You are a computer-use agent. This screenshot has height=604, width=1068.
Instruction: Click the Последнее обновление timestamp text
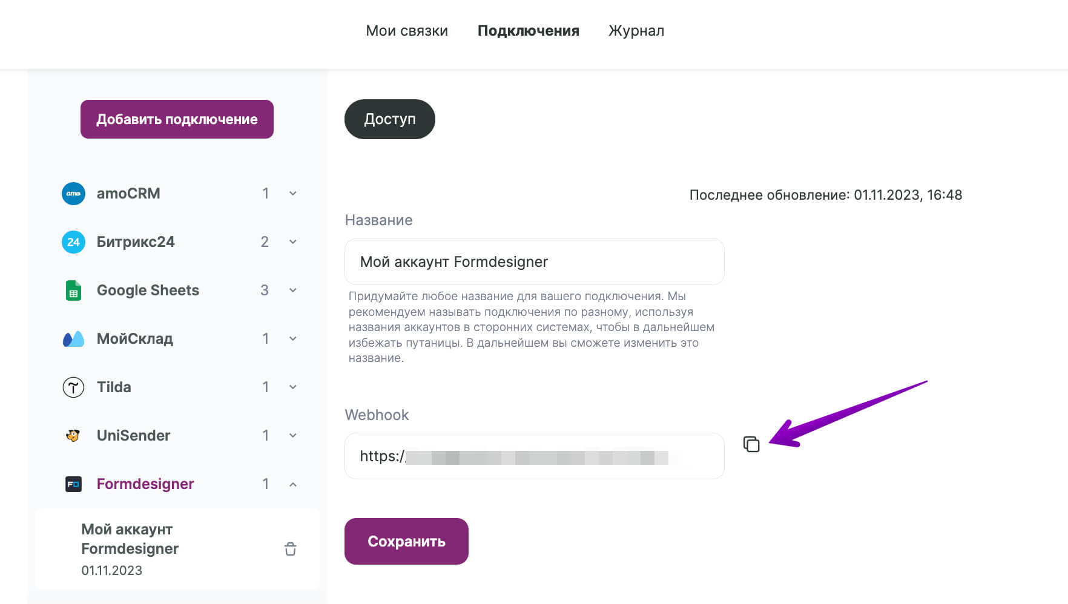point(826,195)
